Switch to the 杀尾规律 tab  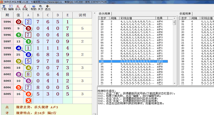click(185, 13)
